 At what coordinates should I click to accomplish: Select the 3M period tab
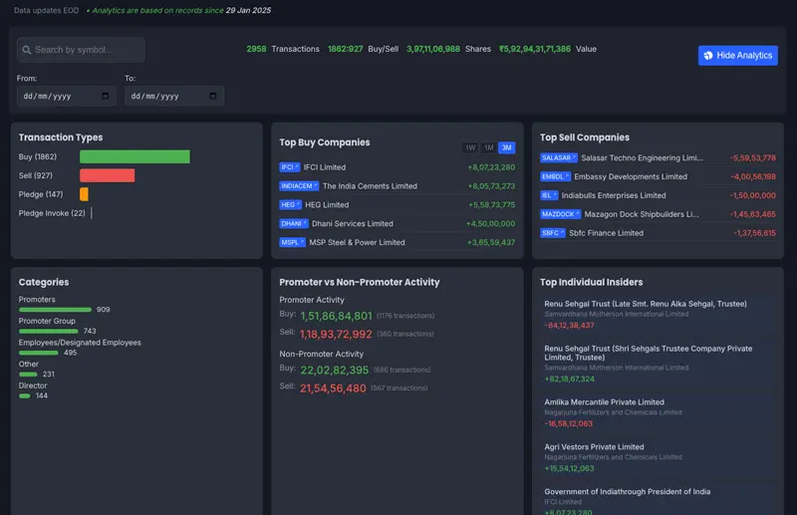coord(507,147)
